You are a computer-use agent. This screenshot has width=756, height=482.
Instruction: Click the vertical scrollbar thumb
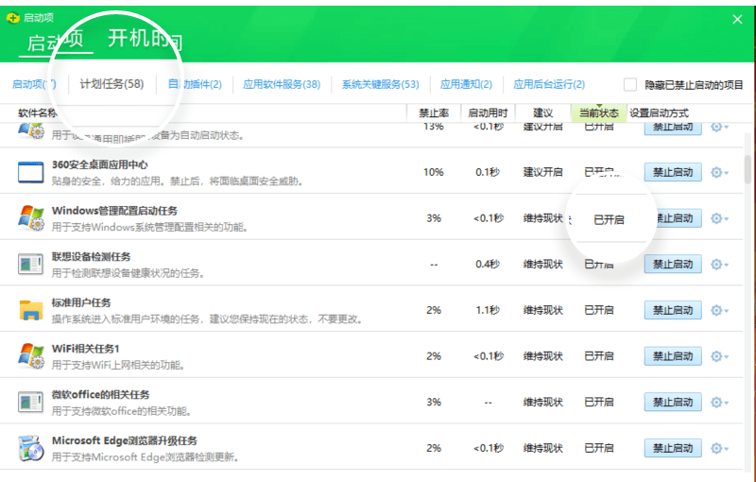747,168
